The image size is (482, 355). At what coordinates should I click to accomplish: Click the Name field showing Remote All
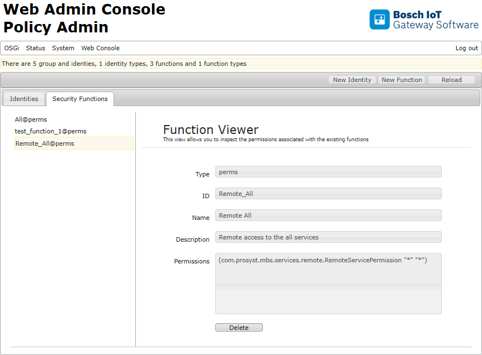coord(328,215)
